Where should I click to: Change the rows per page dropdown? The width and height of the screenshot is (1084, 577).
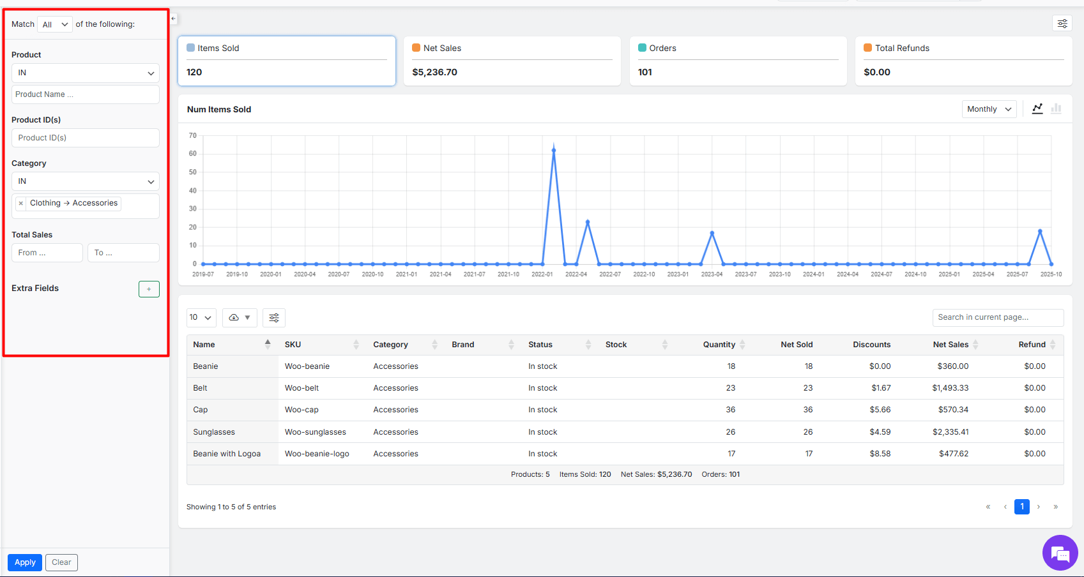click(x=201, y=318)
